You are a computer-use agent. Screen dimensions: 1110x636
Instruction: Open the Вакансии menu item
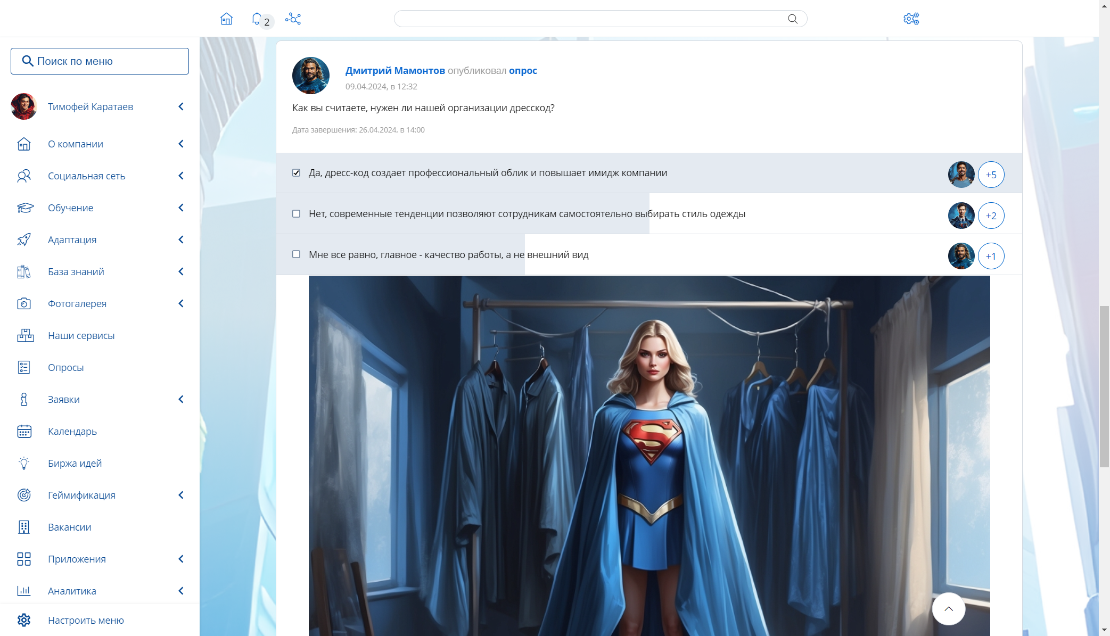69,527
